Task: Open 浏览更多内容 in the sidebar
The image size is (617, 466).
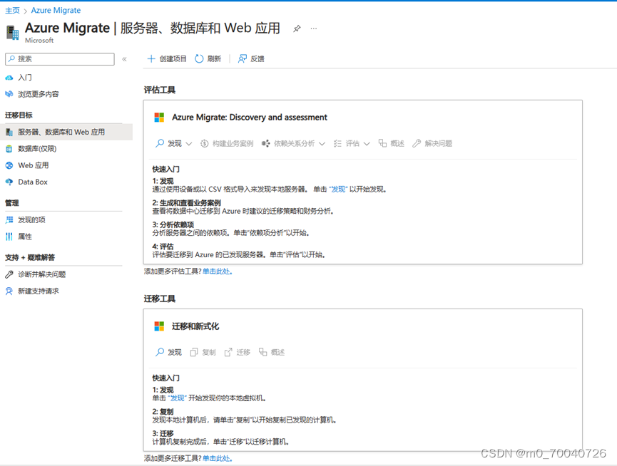Action: click(x=39, y=94)
